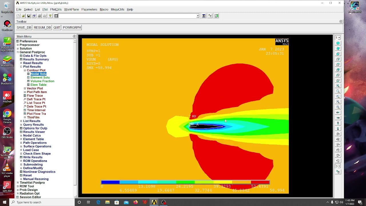Click the Pan Model Right arrow icon
366x206 pixels.
pyautogui.click(x=338, y=118)
